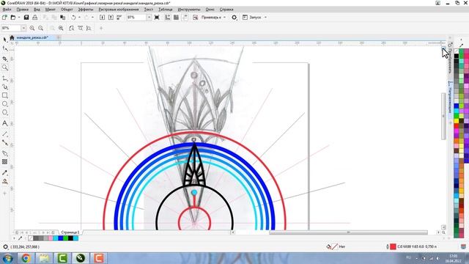Open the Options gear in toolbar
The width and height of the screenshot is (469, 264).
tap(234, 18)
